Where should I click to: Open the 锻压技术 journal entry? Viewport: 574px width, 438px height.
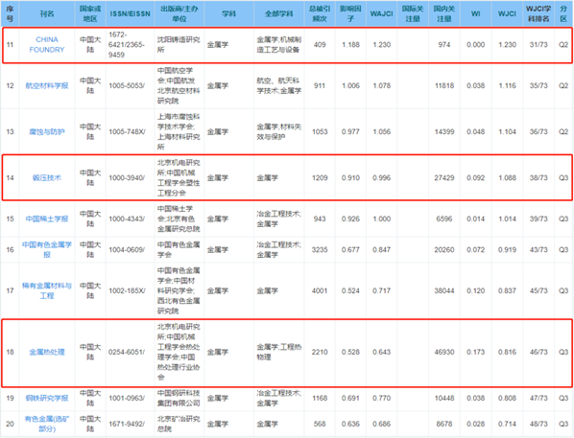(x=47, y=177)
